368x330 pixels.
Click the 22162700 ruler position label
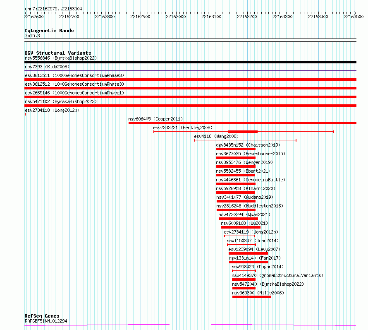(69, 17)
